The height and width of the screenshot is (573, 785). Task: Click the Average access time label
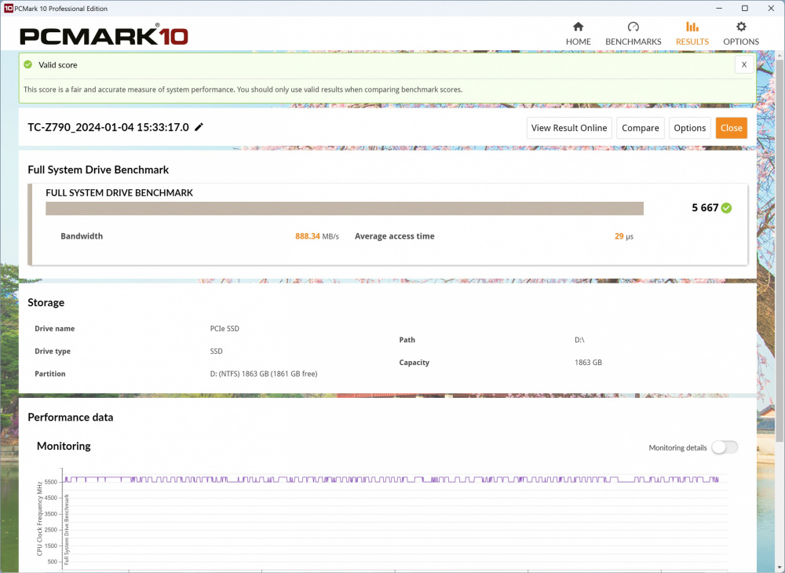(x=395, y=236)
